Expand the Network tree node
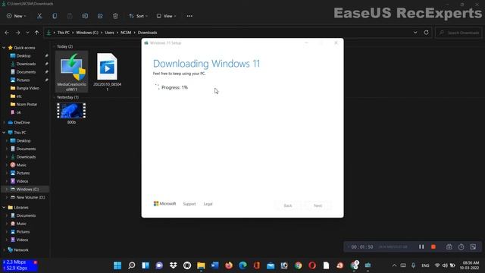 (x=4, y=249)
